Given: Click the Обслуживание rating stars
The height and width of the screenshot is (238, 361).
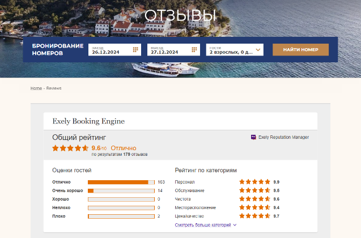Looking at the screenshot, I should coord(254,190).
